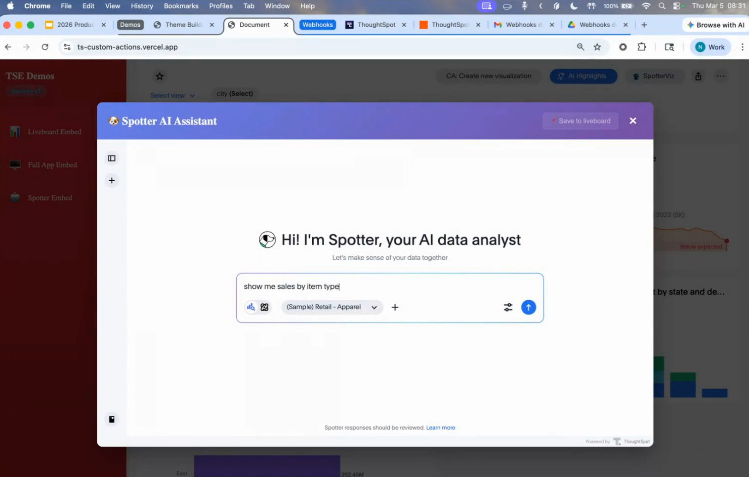The width and height of the screenshot is (749, 477).
Task: Click the research mode icon beside chart icon
Action: point(264,307)
